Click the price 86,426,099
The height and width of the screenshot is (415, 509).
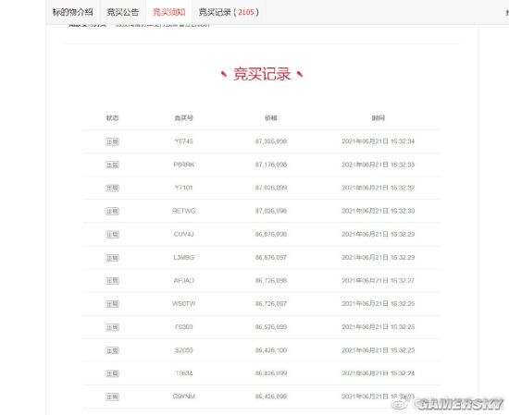click(271, 373)
